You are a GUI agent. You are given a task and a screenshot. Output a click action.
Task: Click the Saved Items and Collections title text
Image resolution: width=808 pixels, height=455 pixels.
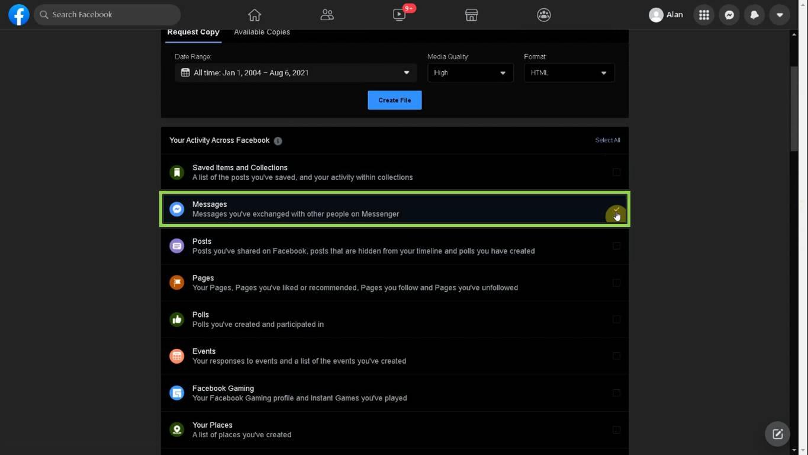pyautogui.click(x=240, y=168)
